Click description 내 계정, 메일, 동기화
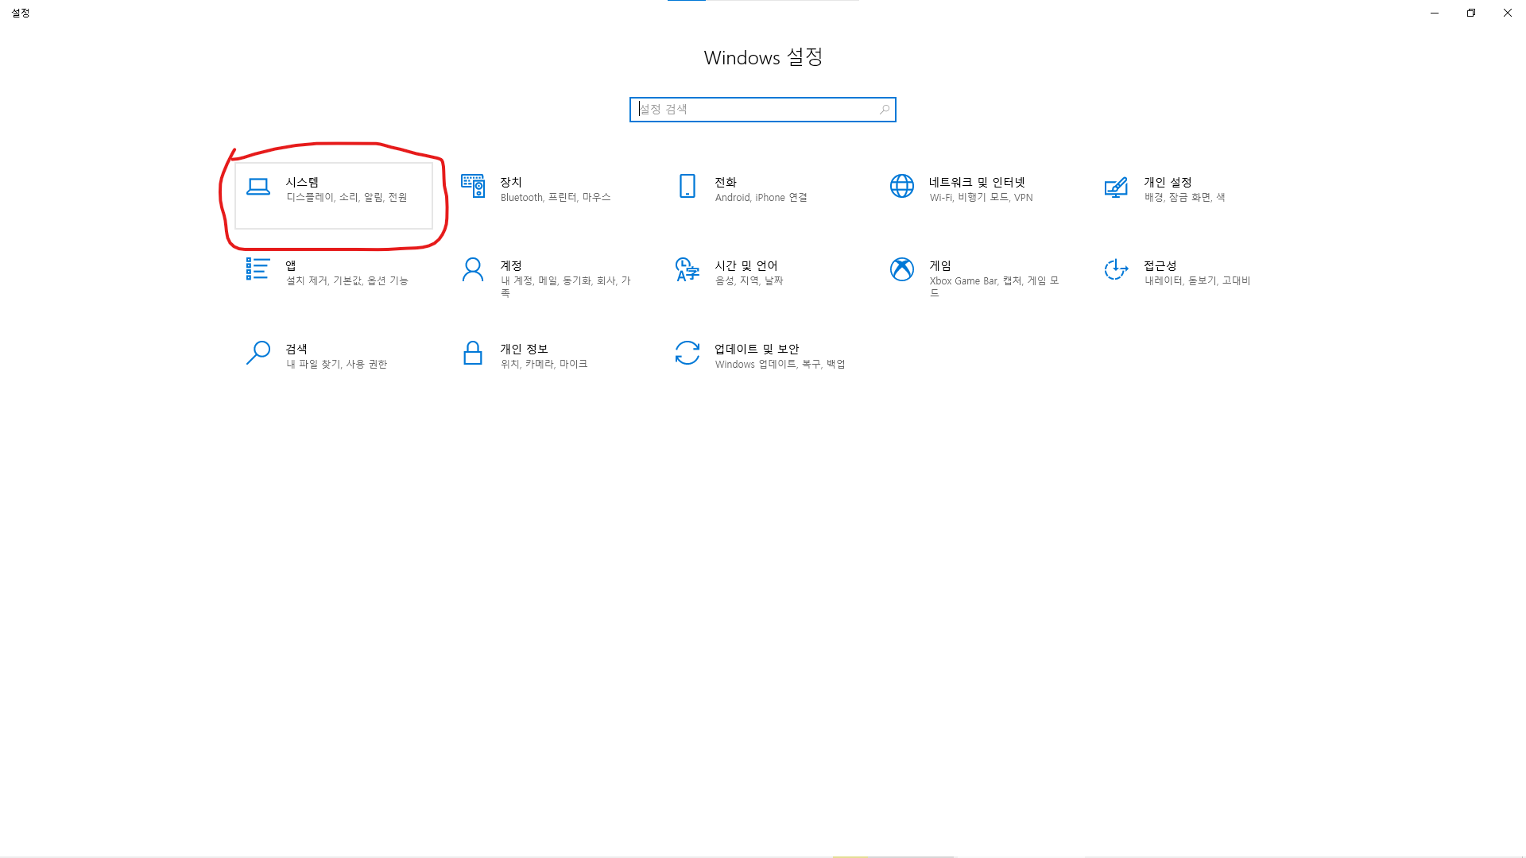This screenshot has height=858, width=1526. click(566, 287)
